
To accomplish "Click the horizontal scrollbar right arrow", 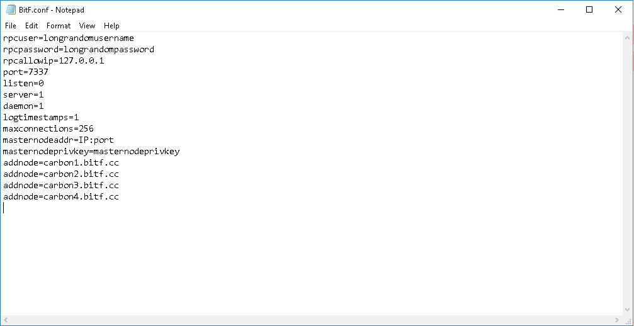I will click(616, 320).
